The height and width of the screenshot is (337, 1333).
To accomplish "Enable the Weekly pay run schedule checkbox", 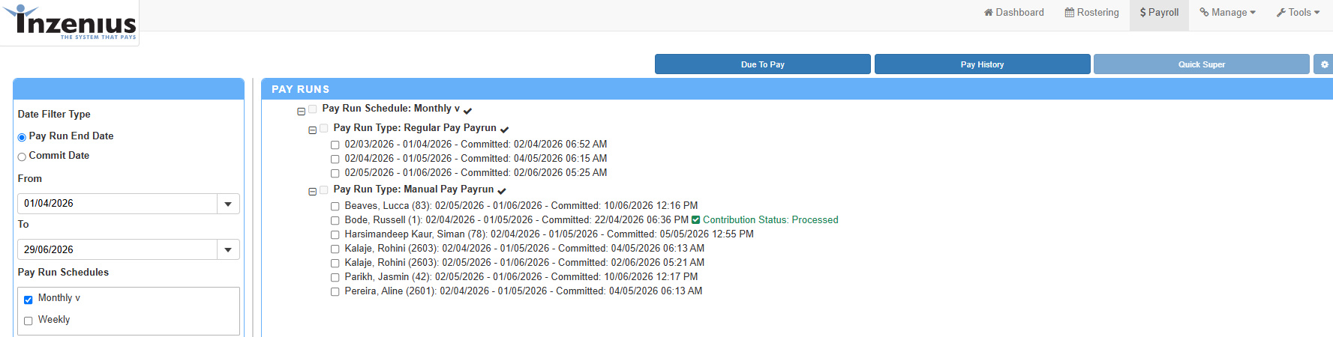I will (28, 321).
